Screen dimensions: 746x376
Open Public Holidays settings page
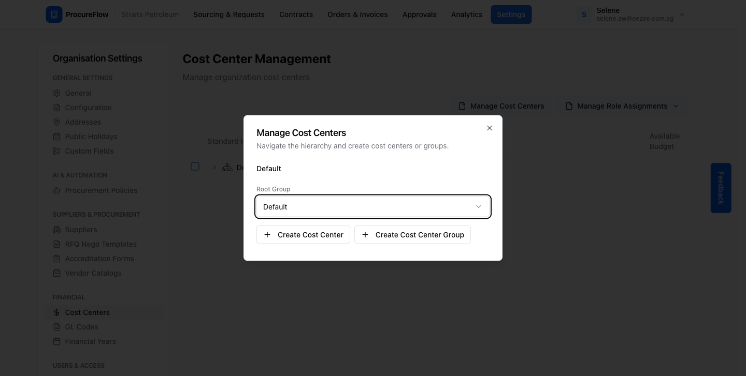(91, 137)
